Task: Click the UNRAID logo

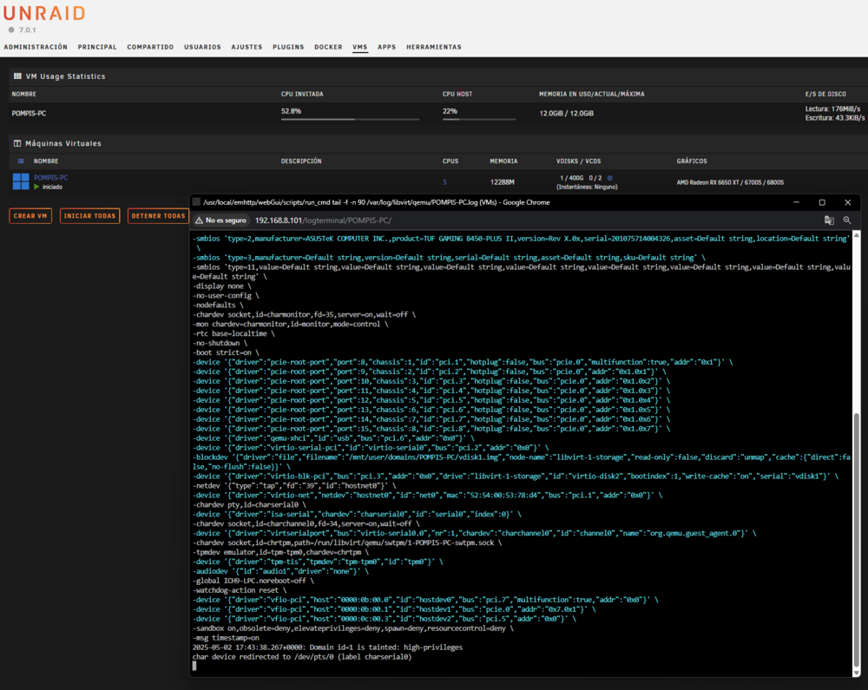Action: (44, 13)
